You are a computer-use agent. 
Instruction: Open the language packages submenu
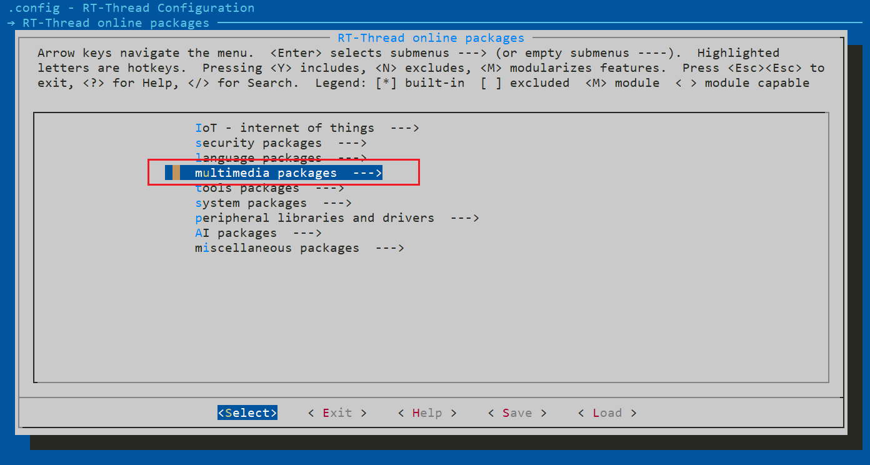pos(281,157)
